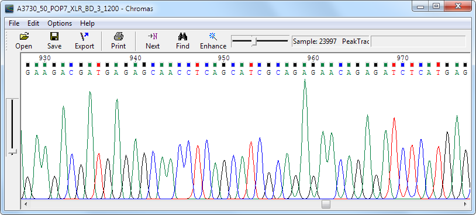Open the Options menu

pyautogui.click(x=60, y=23)
